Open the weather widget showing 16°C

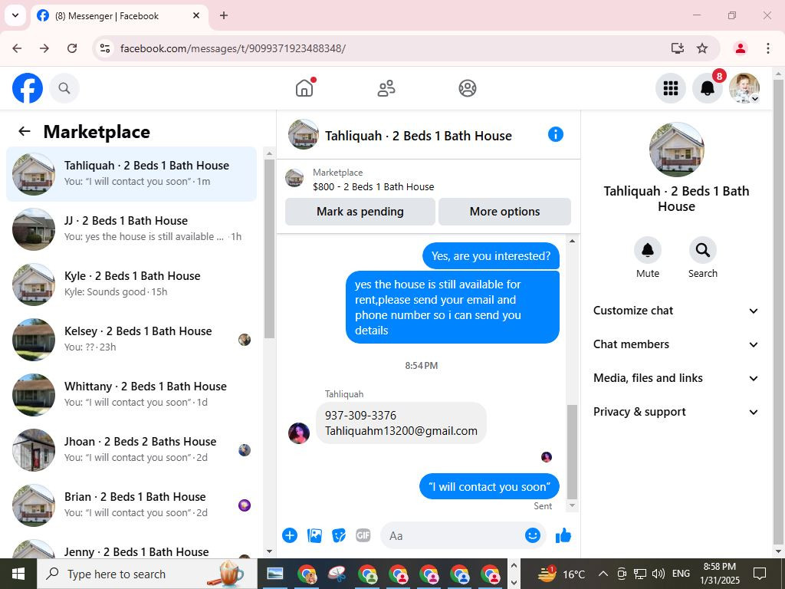[x=560, y=574]
